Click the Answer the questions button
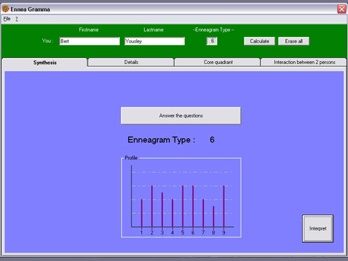This screenshot has height=261, width=348. click(x=181, y=116)
